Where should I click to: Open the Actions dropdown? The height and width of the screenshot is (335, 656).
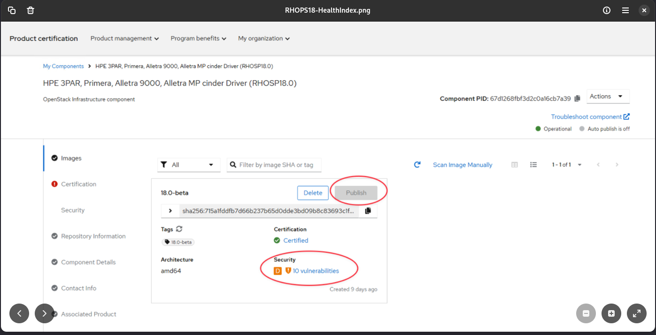pyautogui.click(x=608, y=96)
